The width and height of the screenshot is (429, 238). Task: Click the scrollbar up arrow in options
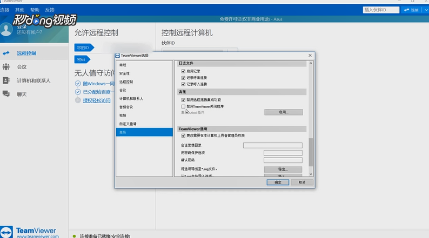311,63
